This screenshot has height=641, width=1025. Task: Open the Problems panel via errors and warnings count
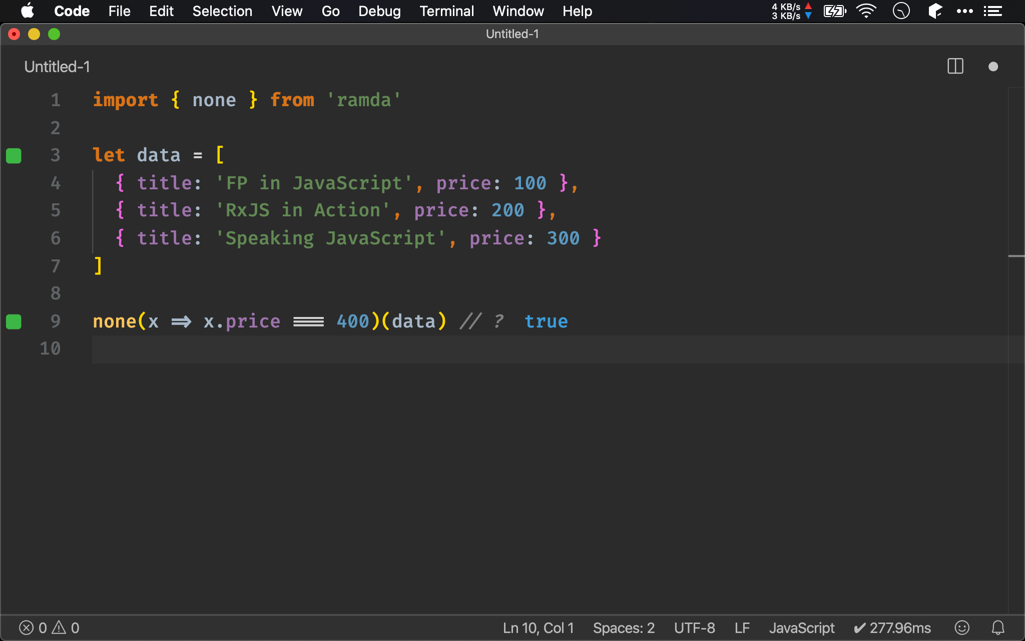pyautogui.click(x=49, y=628)
